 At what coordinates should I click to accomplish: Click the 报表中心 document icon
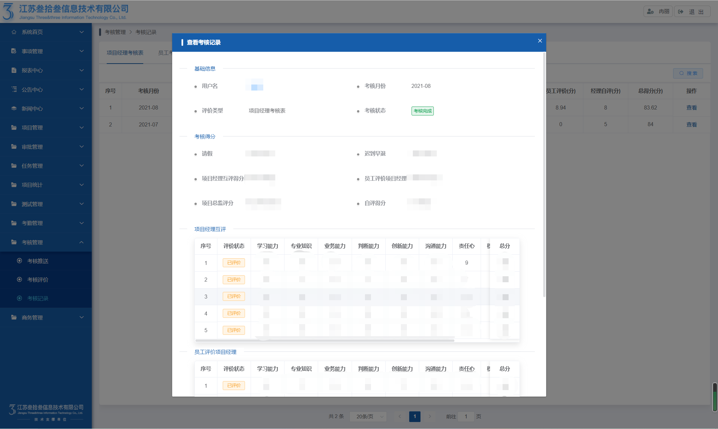tap(14, 70)
